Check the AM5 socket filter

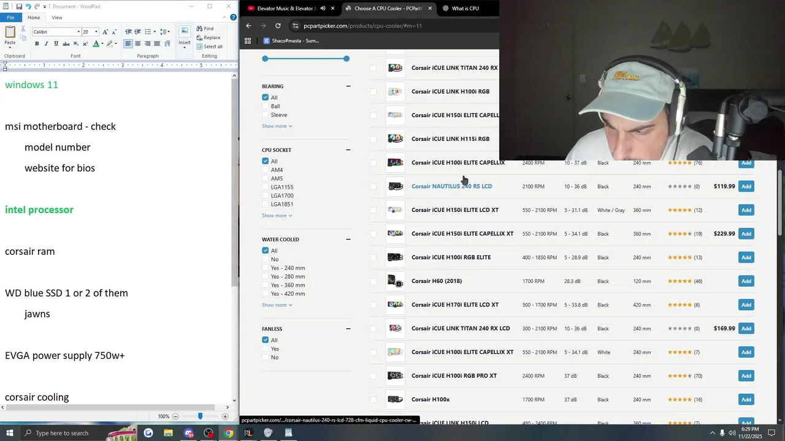coord(266,178)
